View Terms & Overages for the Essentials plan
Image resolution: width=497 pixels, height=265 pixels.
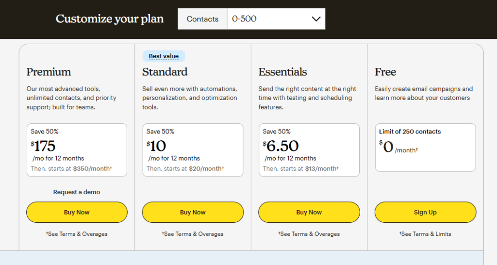point(309,234)
